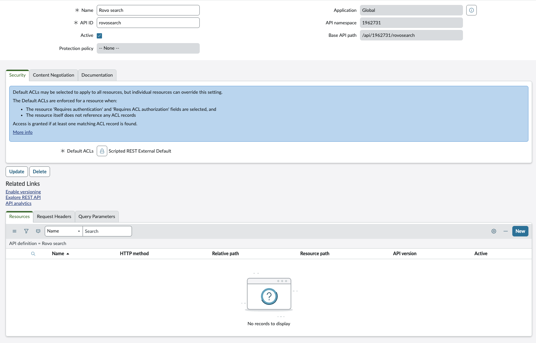Click the column search magnifier icon
Screen dimensions: 536x343
33,254
